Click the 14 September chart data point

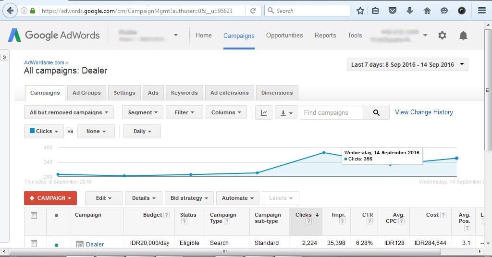(x=456, y=158)
